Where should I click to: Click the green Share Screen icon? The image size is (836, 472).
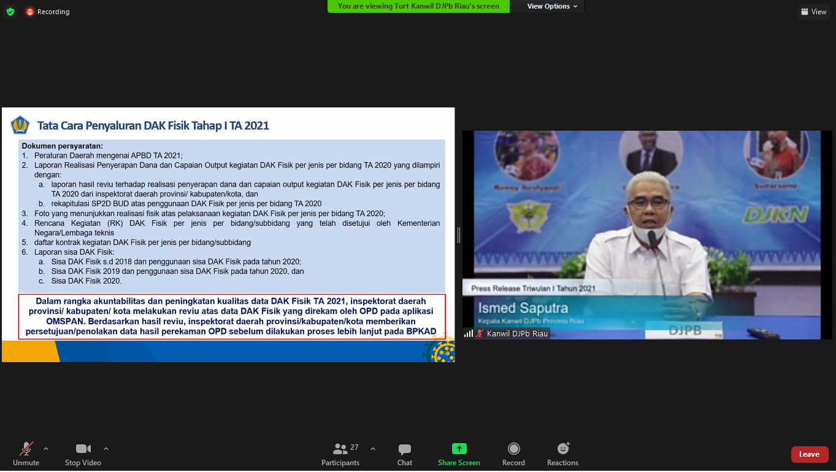point(459,449)
